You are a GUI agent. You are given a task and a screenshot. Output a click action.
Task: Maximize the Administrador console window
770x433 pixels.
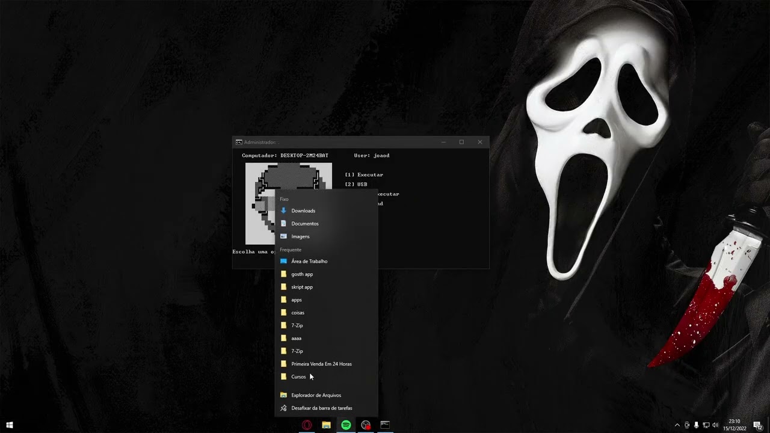point(461,142)
